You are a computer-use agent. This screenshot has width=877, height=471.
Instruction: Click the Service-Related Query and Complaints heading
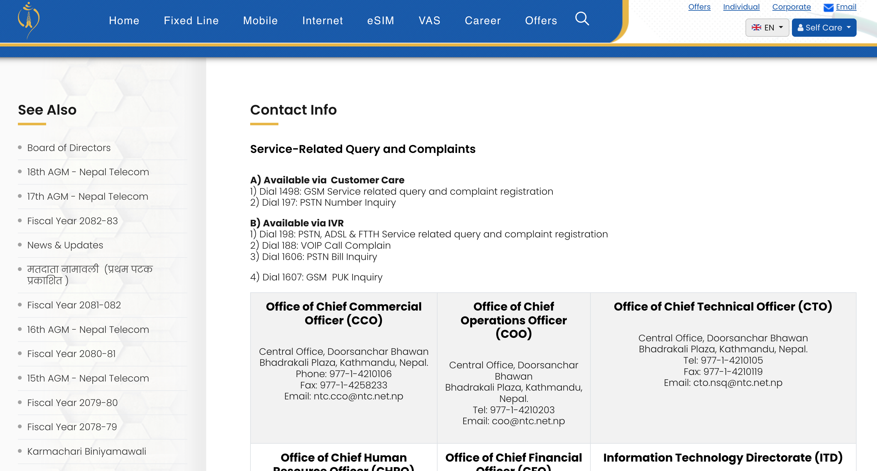[x=363, y=149]
